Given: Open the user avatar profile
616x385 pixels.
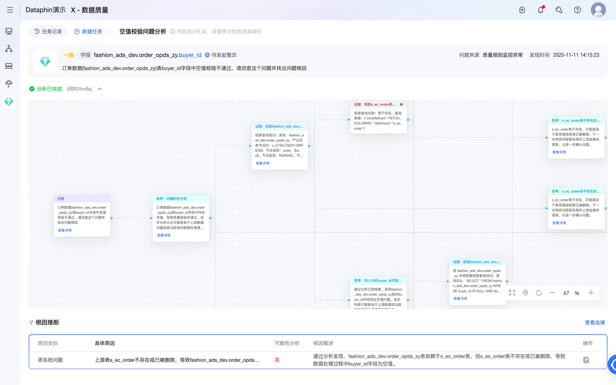Looking at the screenshot, I should [598, 10].
